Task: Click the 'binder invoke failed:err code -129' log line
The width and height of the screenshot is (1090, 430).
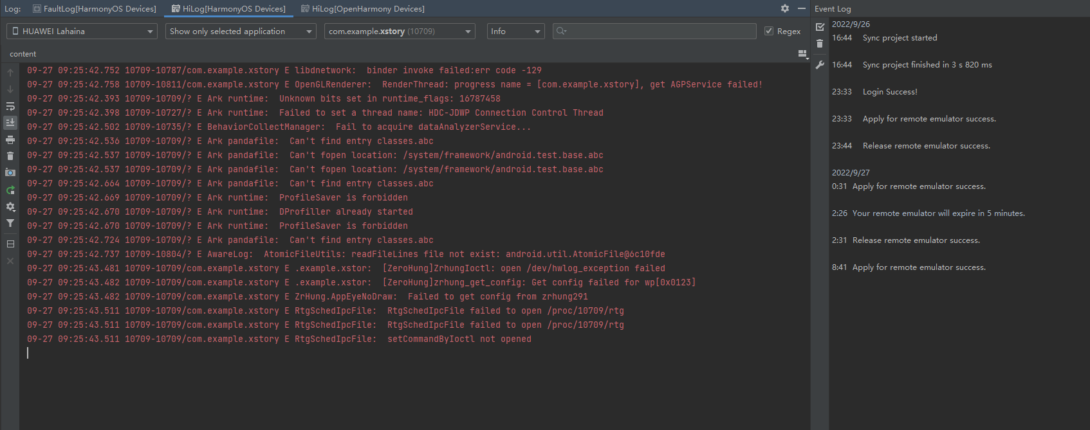Action: (x=284, y=70)
